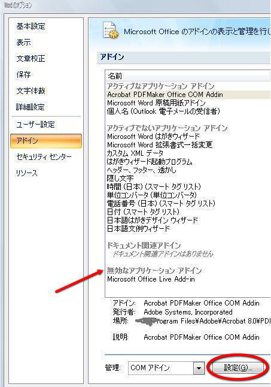
Task: Select 表示 options category
Action: pyautogui.click(x=24, y=43)
